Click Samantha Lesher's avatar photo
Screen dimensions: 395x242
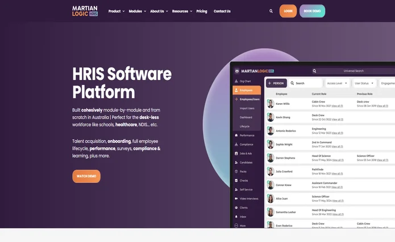(271, 212)
